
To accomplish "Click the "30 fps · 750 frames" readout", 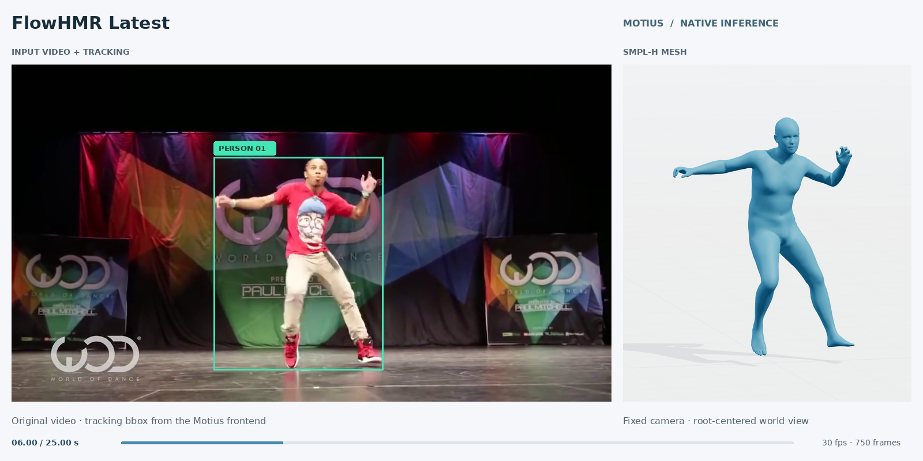I will point(861,443).
